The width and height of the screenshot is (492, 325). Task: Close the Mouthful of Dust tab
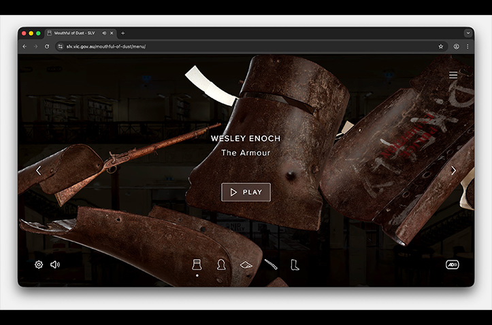112,33
